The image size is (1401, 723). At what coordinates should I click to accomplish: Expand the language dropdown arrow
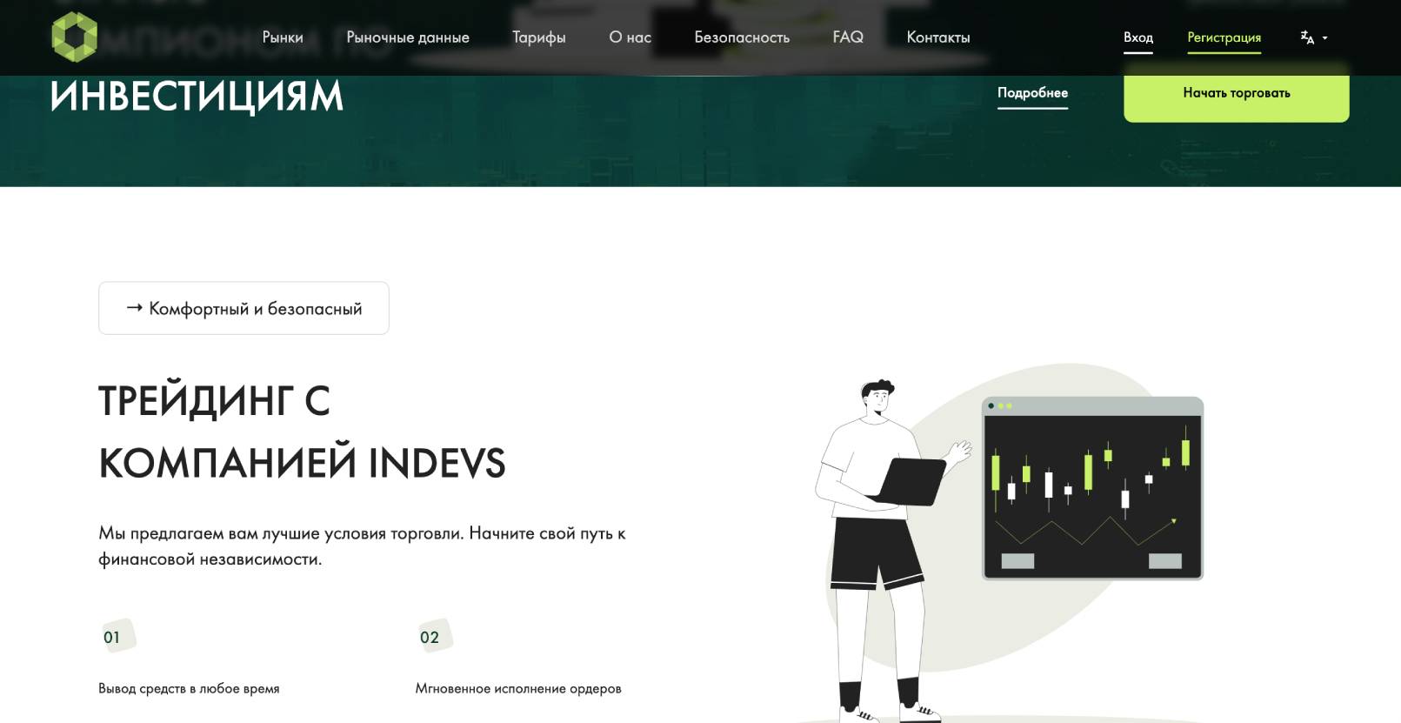[1324, 38]
